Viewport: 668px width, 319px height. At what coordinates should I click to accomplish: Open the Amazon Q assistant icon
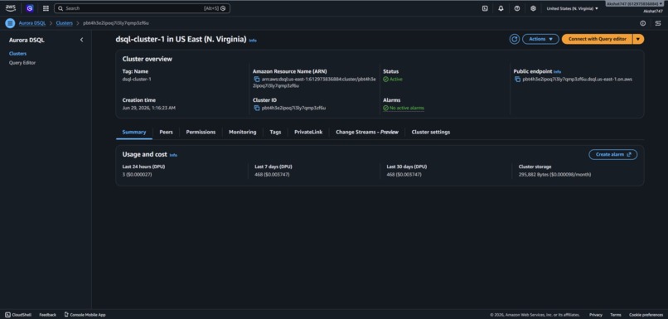point(29,8)
